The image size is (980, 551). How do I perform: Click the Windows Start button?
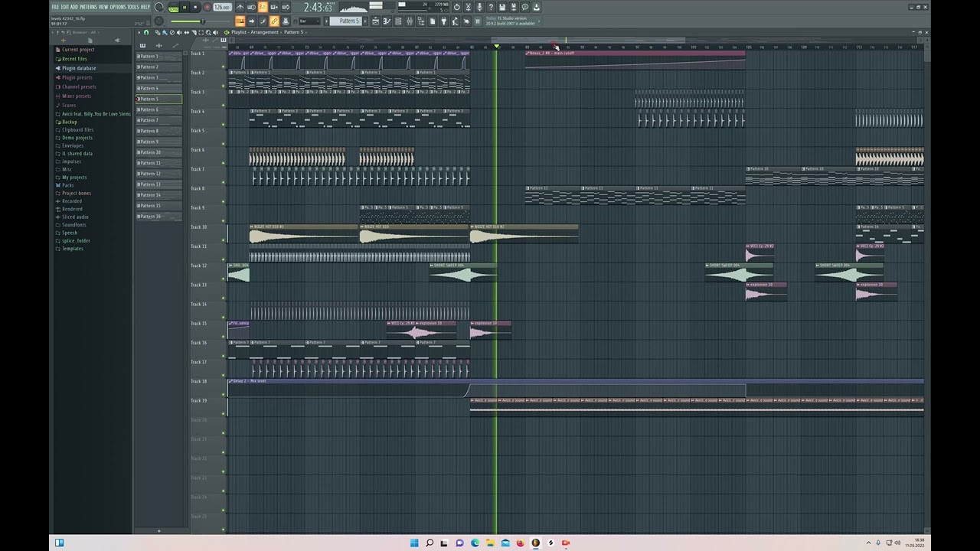(414, 543)
